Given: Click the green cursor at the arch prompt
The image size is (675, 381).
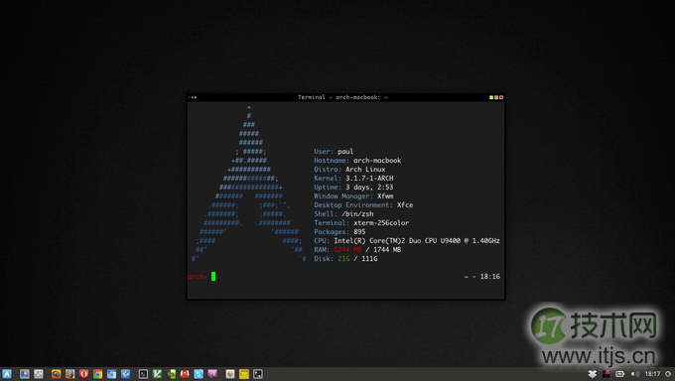Looking at the screenshot, I should point(213,277).
